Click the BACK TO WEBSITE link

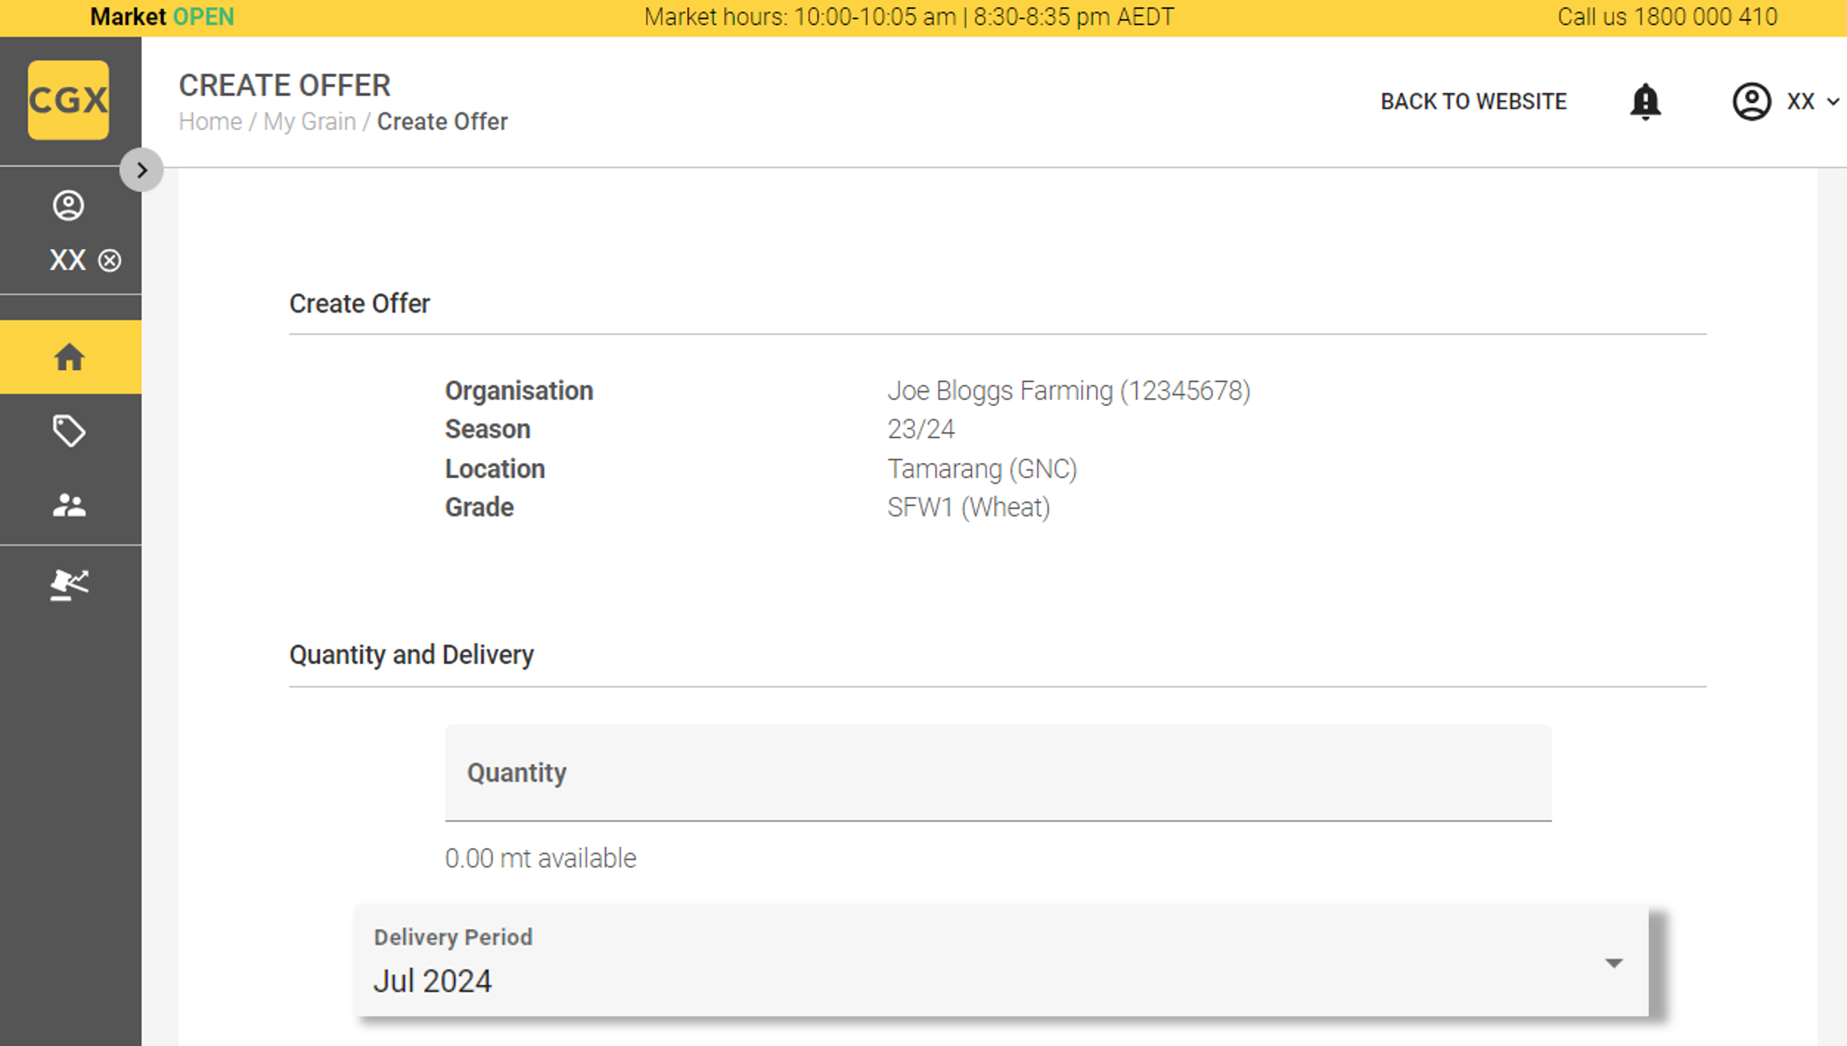pyautogui.click(x=1474, y=101)
